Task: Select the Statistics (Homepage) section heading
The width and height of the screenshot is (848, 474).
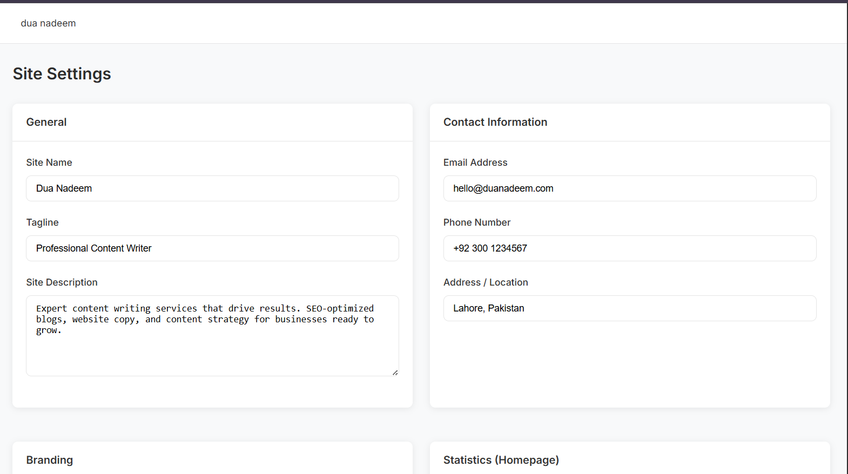Action: (x=501, y=460)
